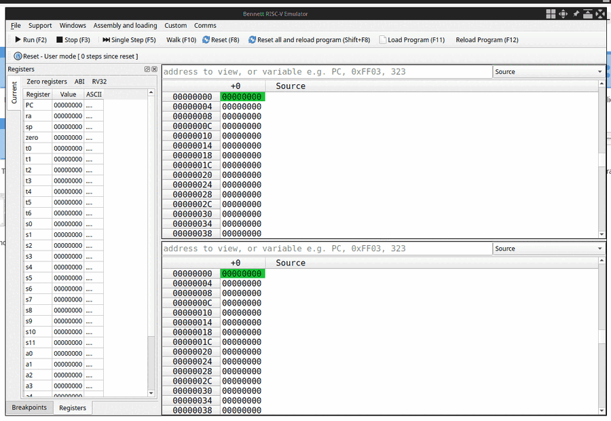Open the Assembly and loading menu

point(125,25)
